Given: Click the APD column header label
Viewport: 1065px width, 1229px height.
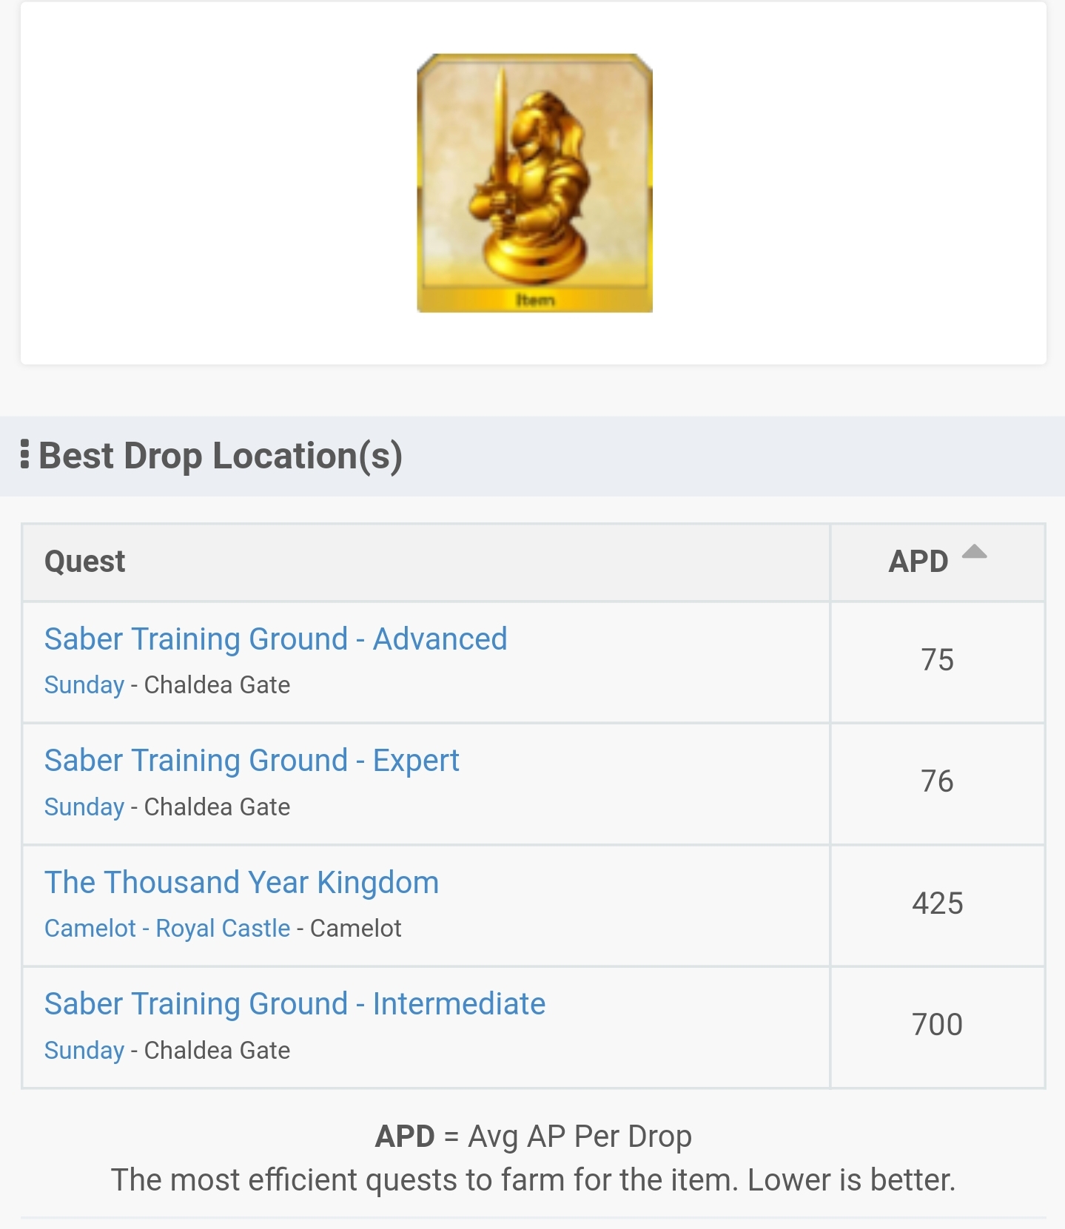Looking at the screenshot, I should [x=918, y=562].
